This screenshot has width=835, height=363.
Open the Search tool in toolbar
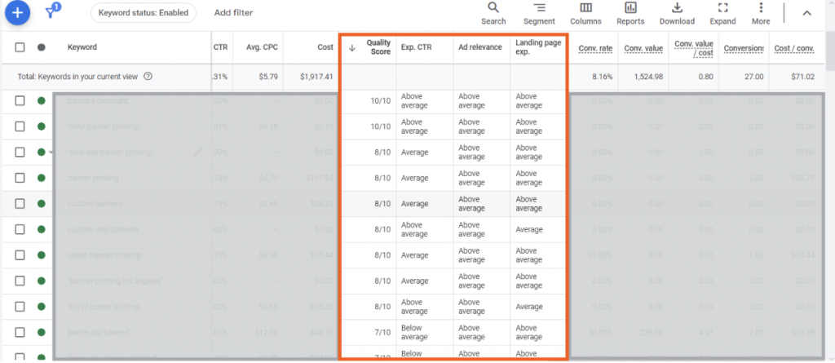point(493,12)
